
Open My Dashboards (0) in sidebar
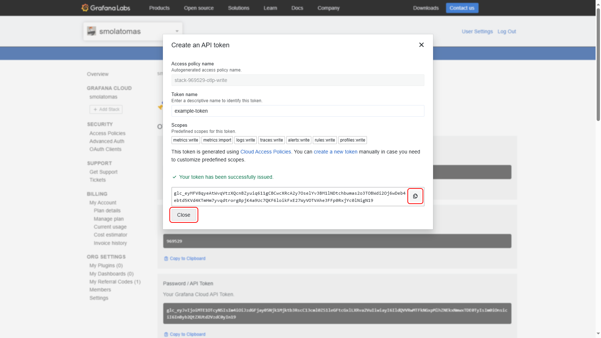(111, 274)
